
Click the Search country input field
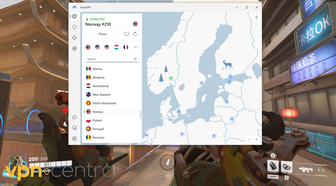[112, 59]
